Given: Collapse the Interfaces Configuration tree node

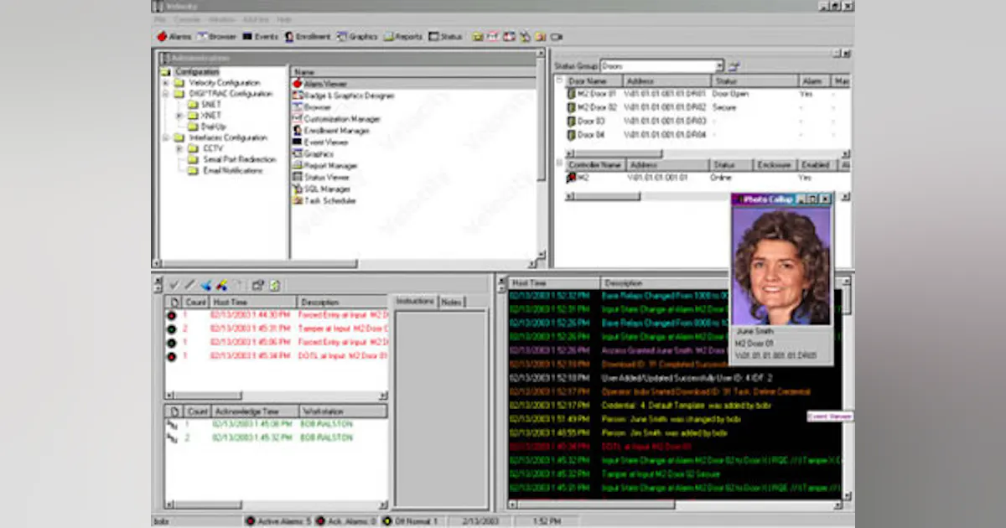Looking at the screenshot, I should coord(166,137).
